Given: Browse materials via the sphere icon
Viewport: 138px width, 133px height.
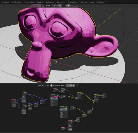Looking at the screenshot, I should pos(52,85).
